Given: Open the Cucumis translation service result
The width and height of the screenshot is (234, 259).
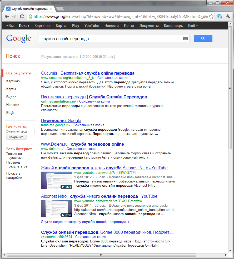Looking at the screenshot, I should [88, 73].
